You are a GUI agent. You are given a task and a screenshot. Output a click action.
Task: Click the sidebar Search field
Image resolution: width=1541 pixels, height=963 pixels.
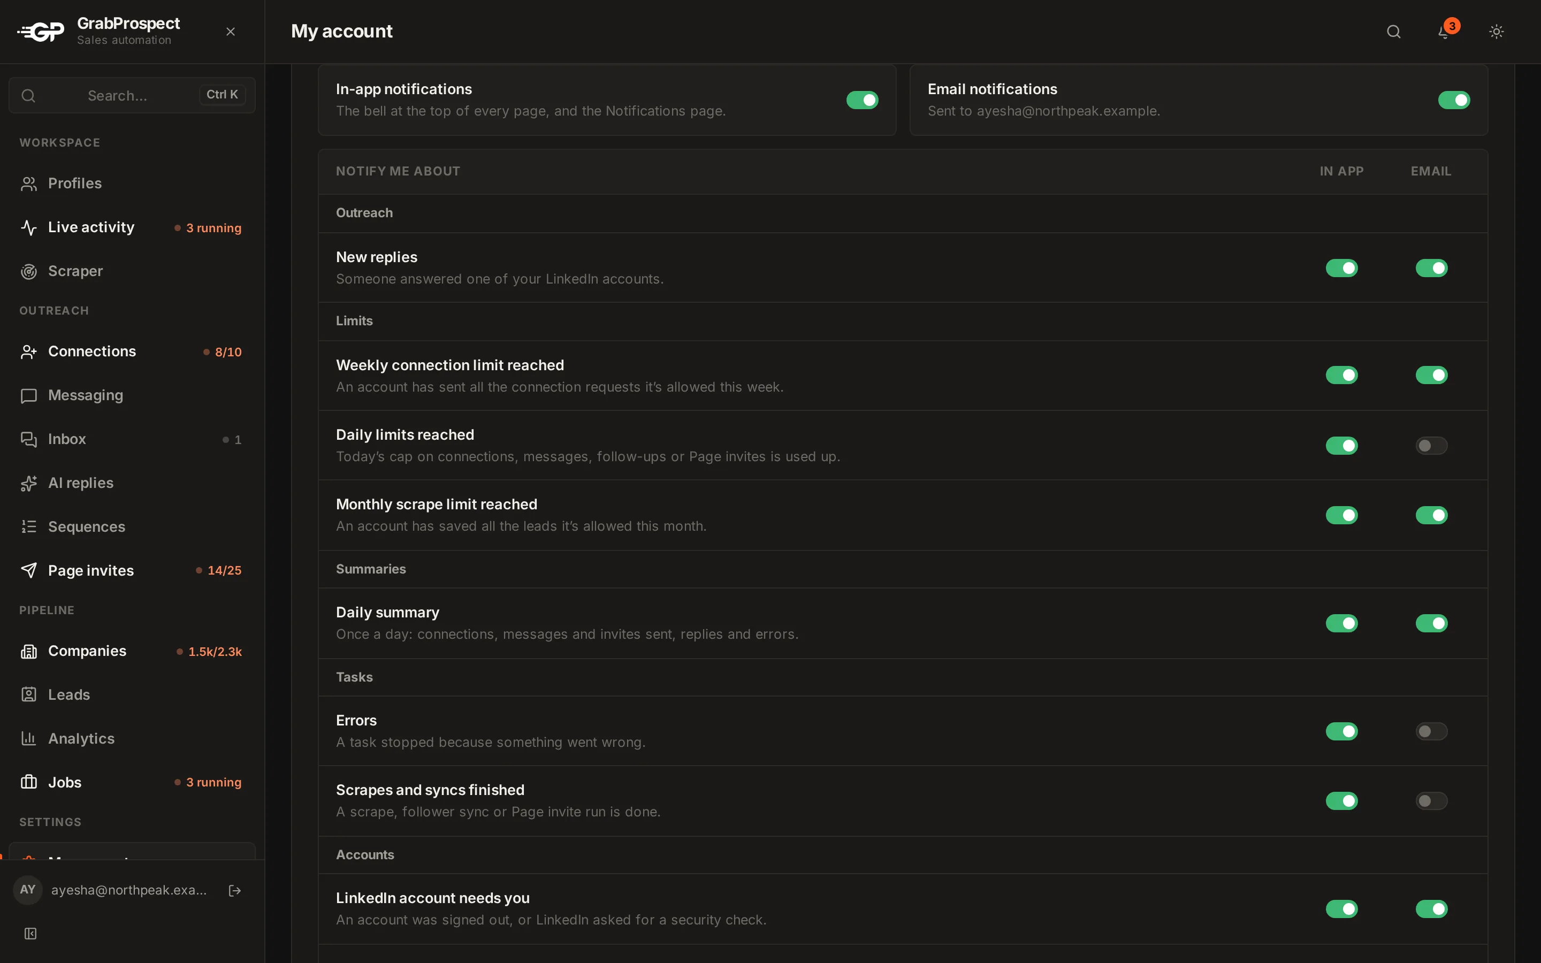pos(132,95)
